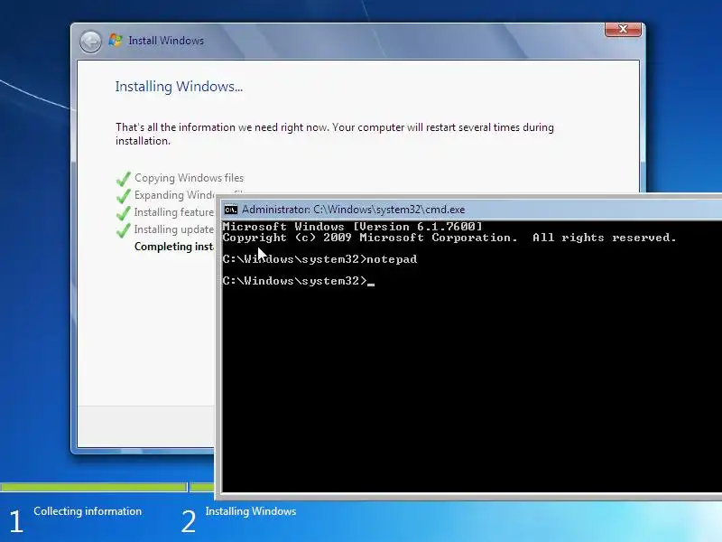Click the 'notepad' command line in cmd
The image size is (722, 542).
pyautogui.click(x=319, y=259)
